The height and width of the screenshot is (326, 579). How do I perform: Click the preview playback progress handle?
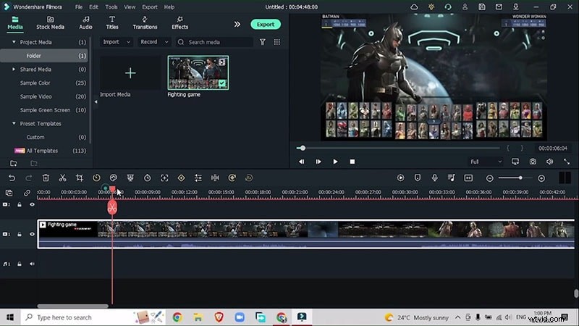[303, 149]
